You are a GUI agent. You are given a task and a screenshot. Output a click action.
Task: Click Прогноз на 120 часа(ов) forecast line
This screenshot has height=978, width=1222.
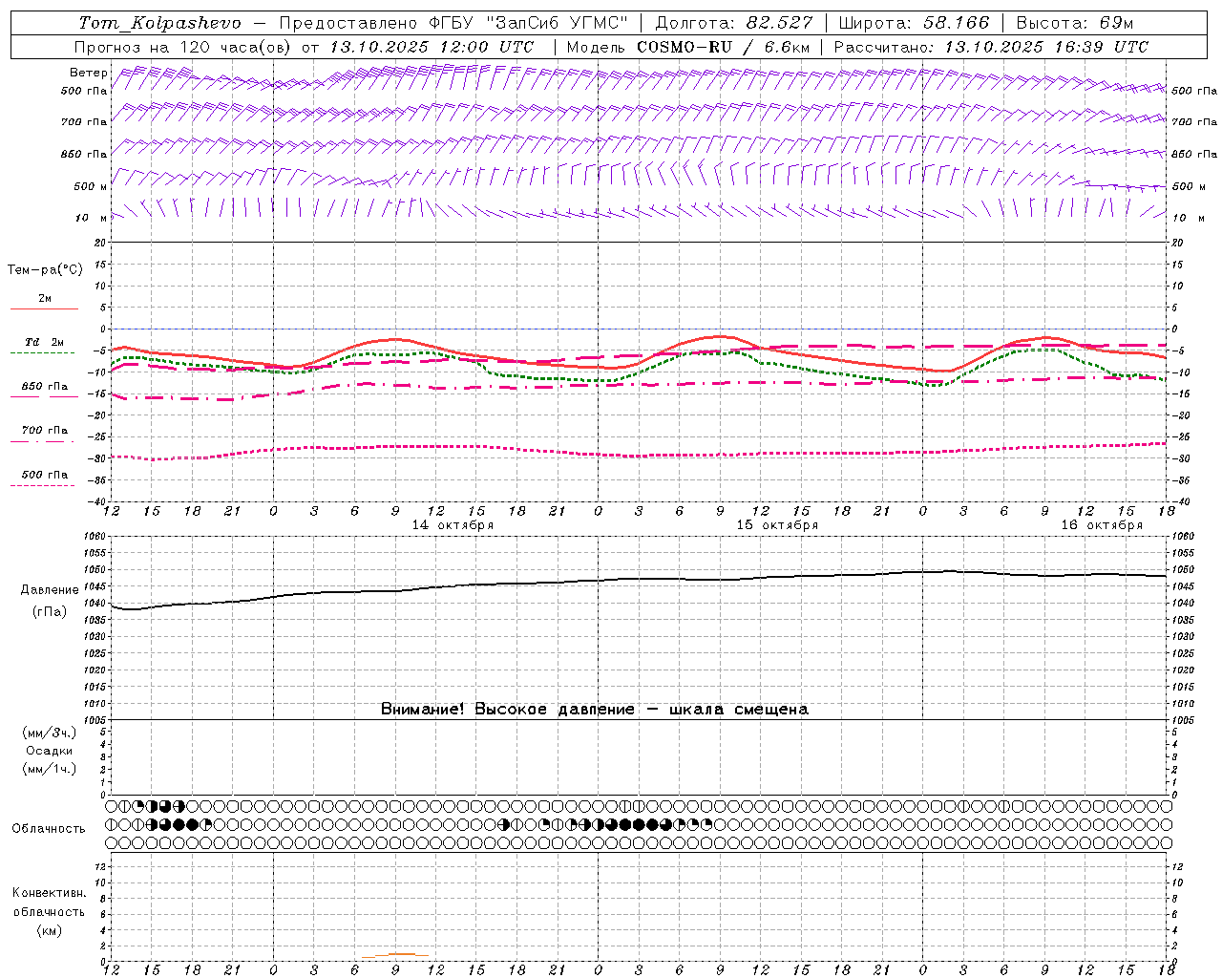(x=304, y=47)
